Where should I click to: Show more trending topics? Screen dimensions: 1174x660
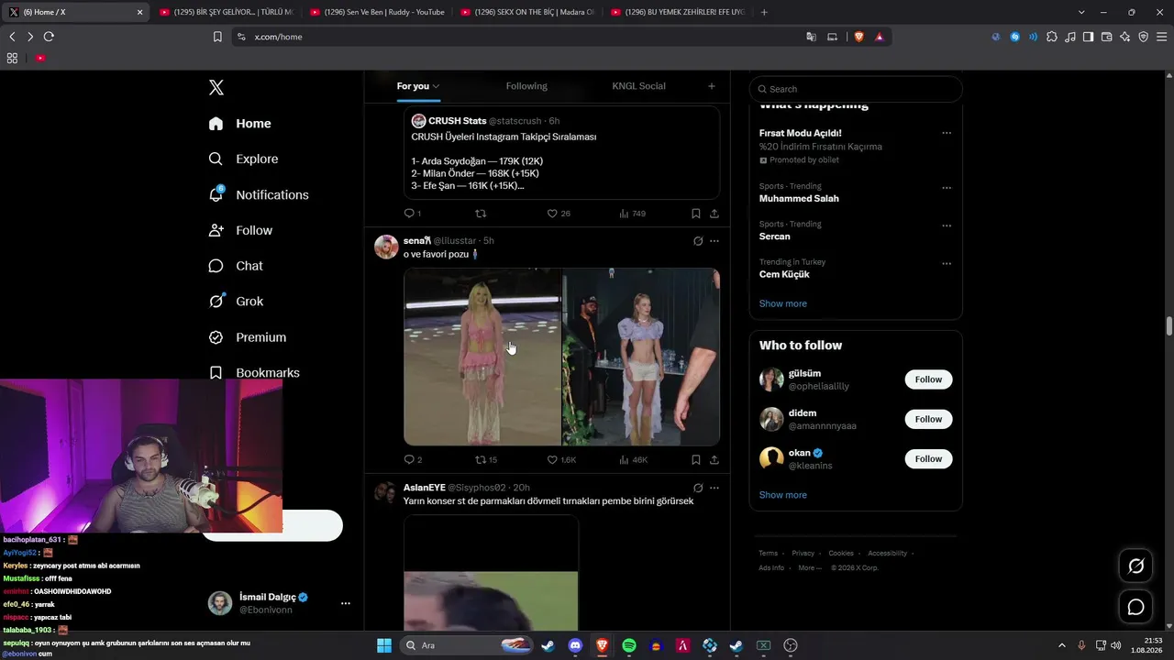[783, 303]
